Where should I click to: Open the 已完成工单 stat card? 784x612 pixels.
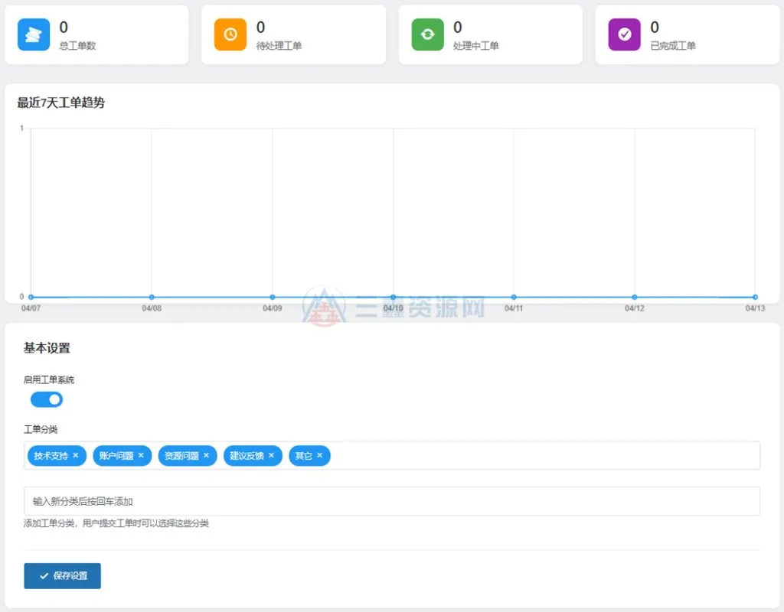tap(687, 35)
